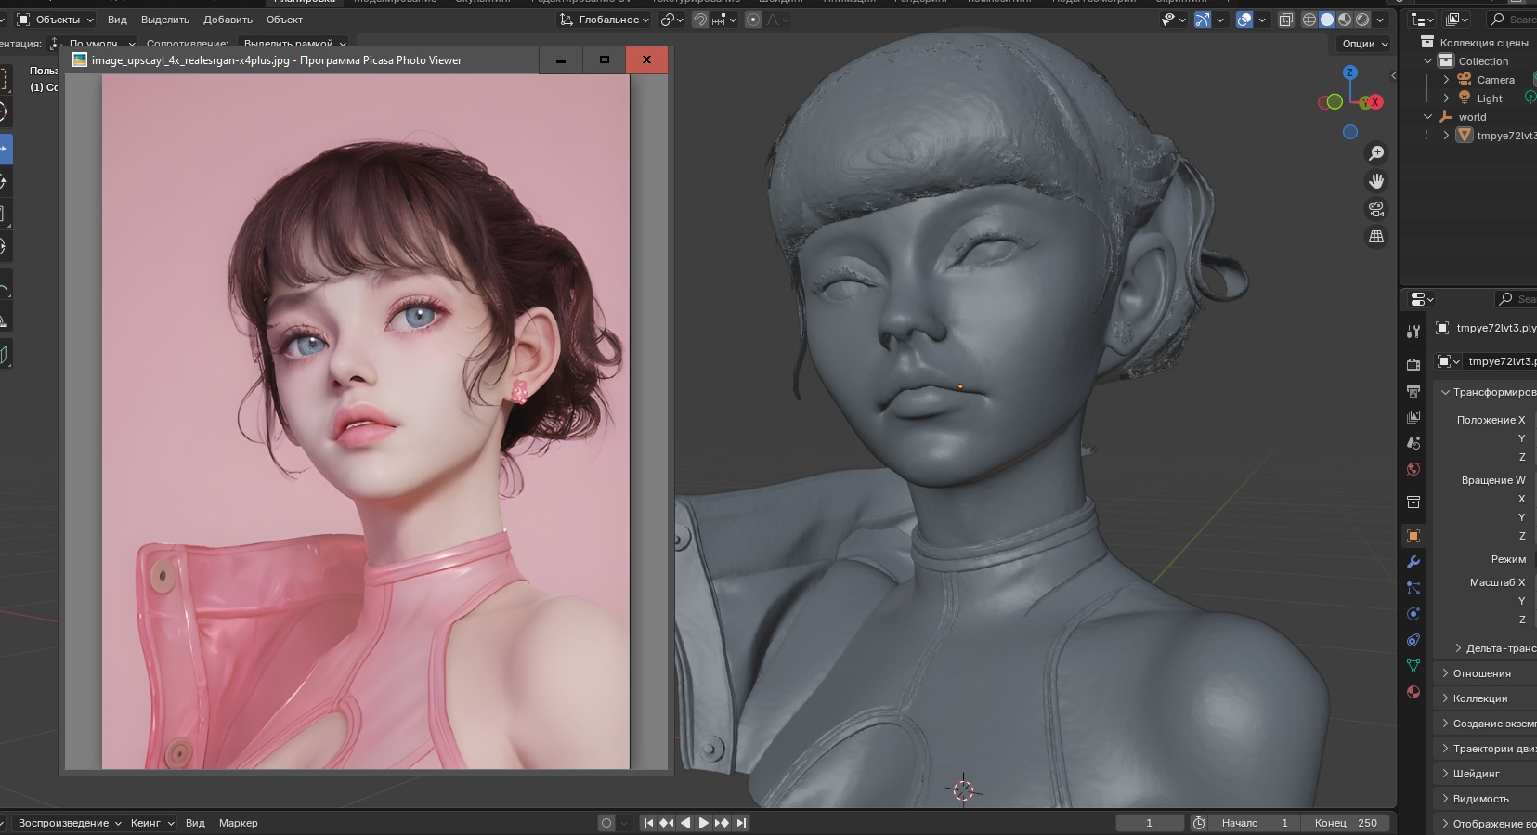Expand the Отношения panel

1486,673
